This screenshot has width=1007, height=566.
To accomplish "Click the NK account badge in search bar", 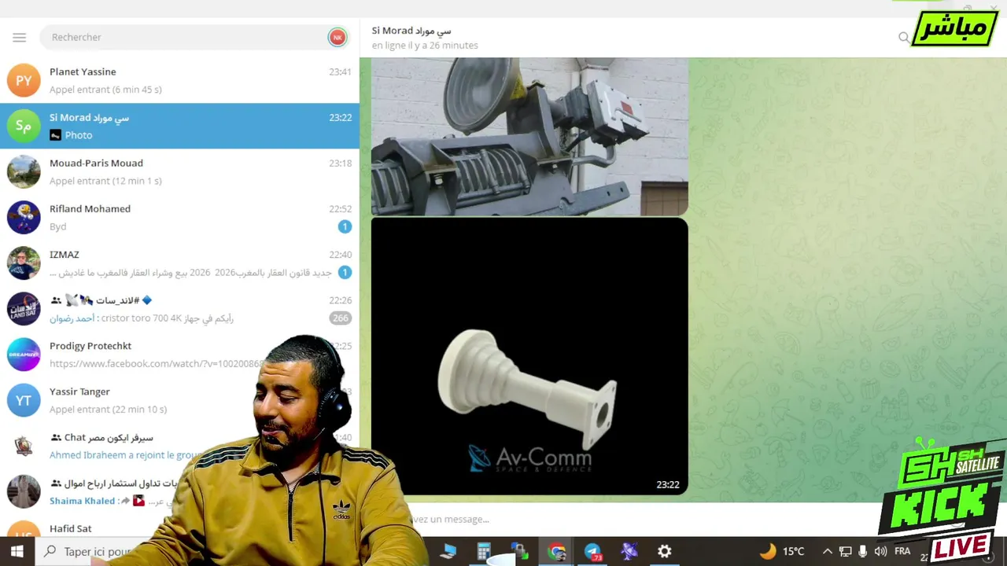I will (x=338, y=37).
